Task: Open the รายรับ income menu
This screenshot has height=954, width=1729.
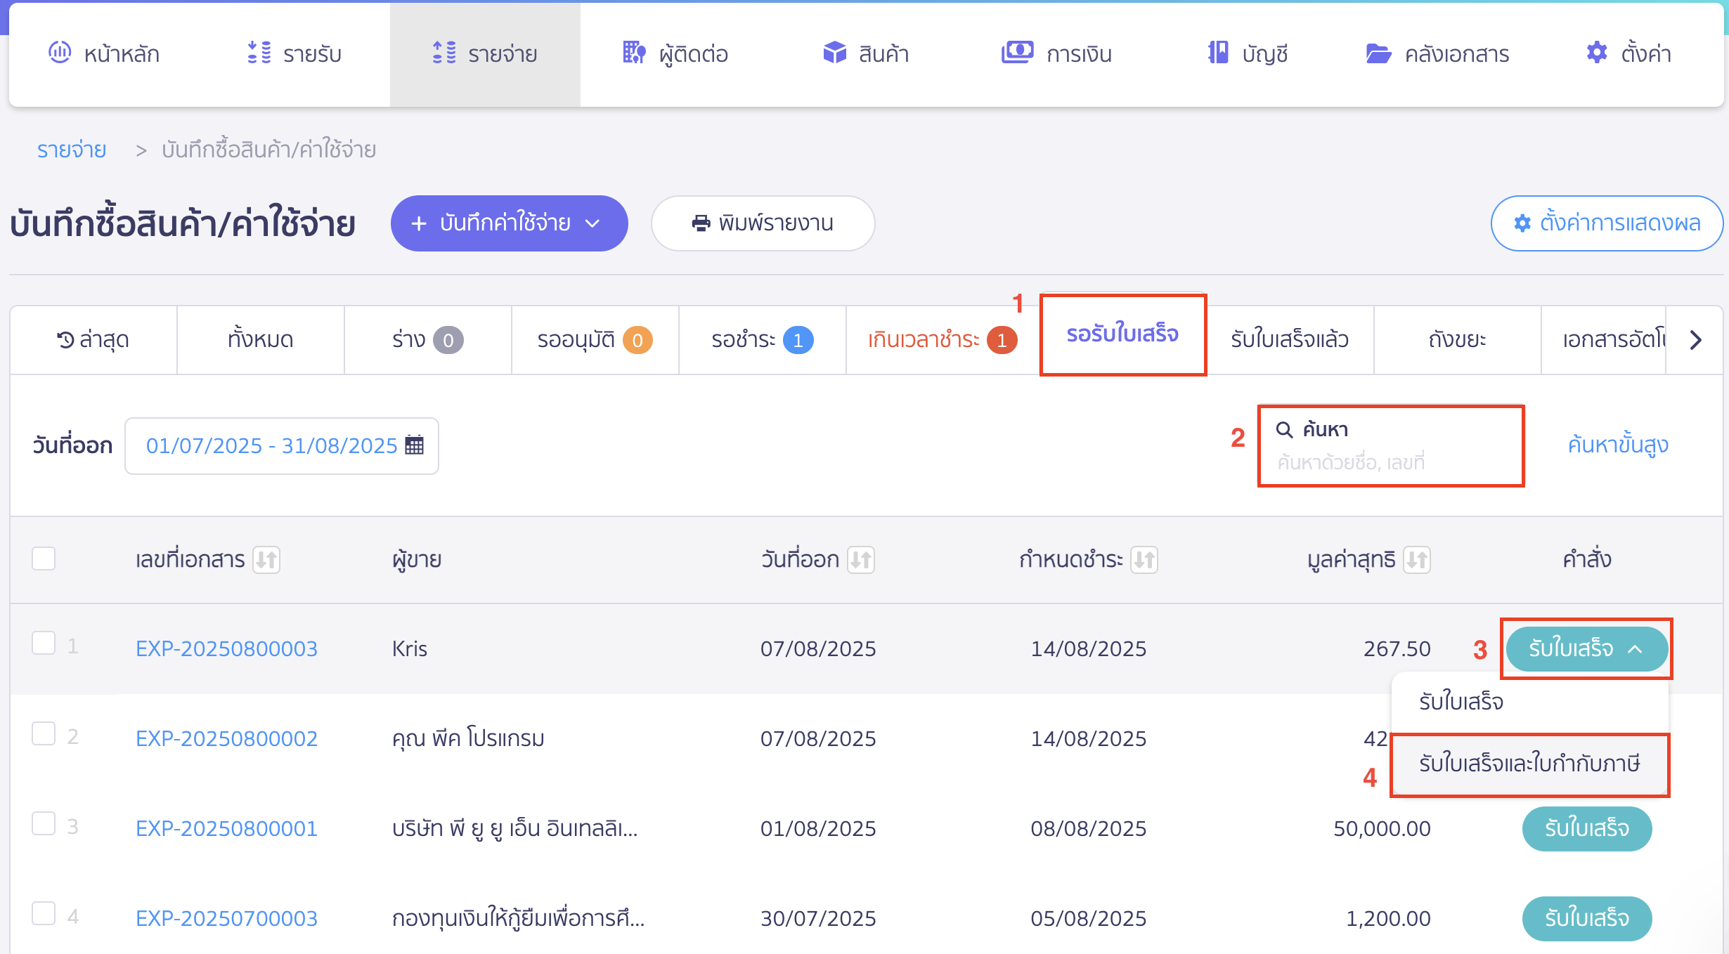Action: pyautogui.click(x=294, y=53)
